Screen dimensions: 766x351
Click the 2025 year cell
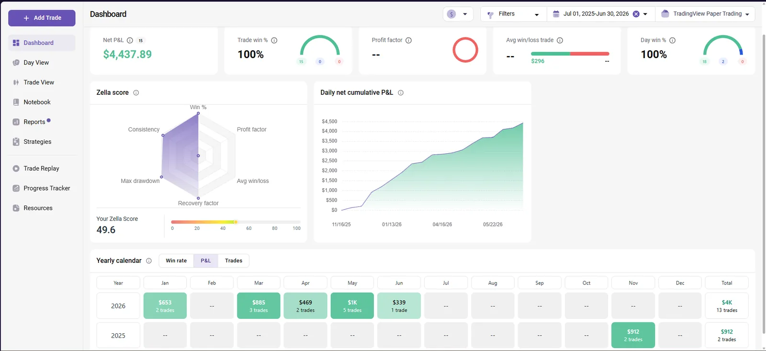pyautogui.click(x=118, y=335)
